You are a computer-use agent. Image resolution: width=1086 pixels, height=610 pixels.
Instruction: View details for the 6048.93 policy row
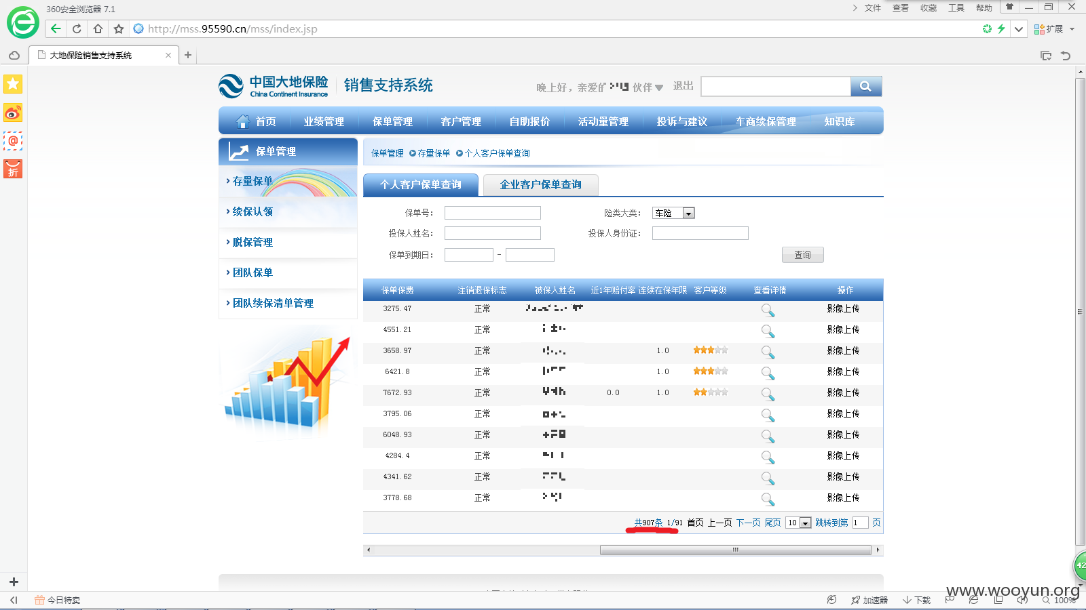768,436
